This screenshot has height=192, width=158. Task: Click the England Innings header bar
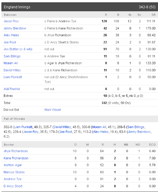tap(80, 7)
